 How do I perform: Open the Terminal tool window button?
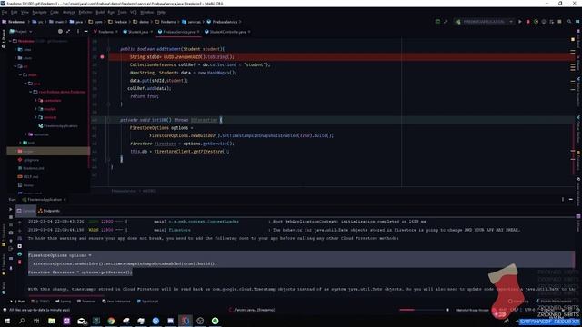click(86, 302)
